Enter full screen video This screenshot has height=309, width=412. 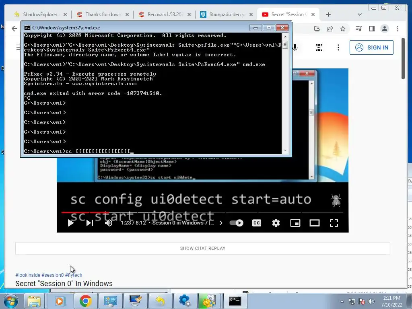(x=334, y=223)
